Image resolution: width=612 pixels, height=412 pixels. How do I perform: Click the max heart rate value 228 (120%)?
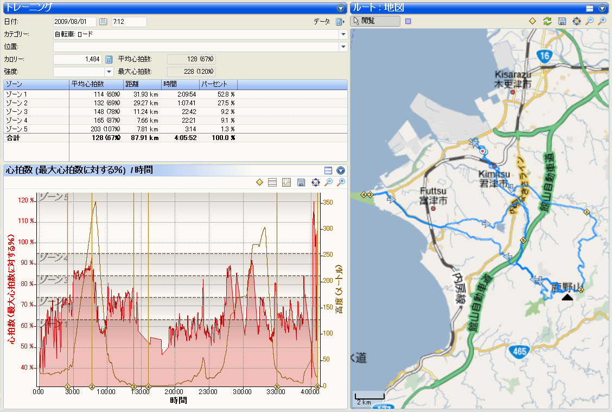pyautogui.click(x=191, y=72)
